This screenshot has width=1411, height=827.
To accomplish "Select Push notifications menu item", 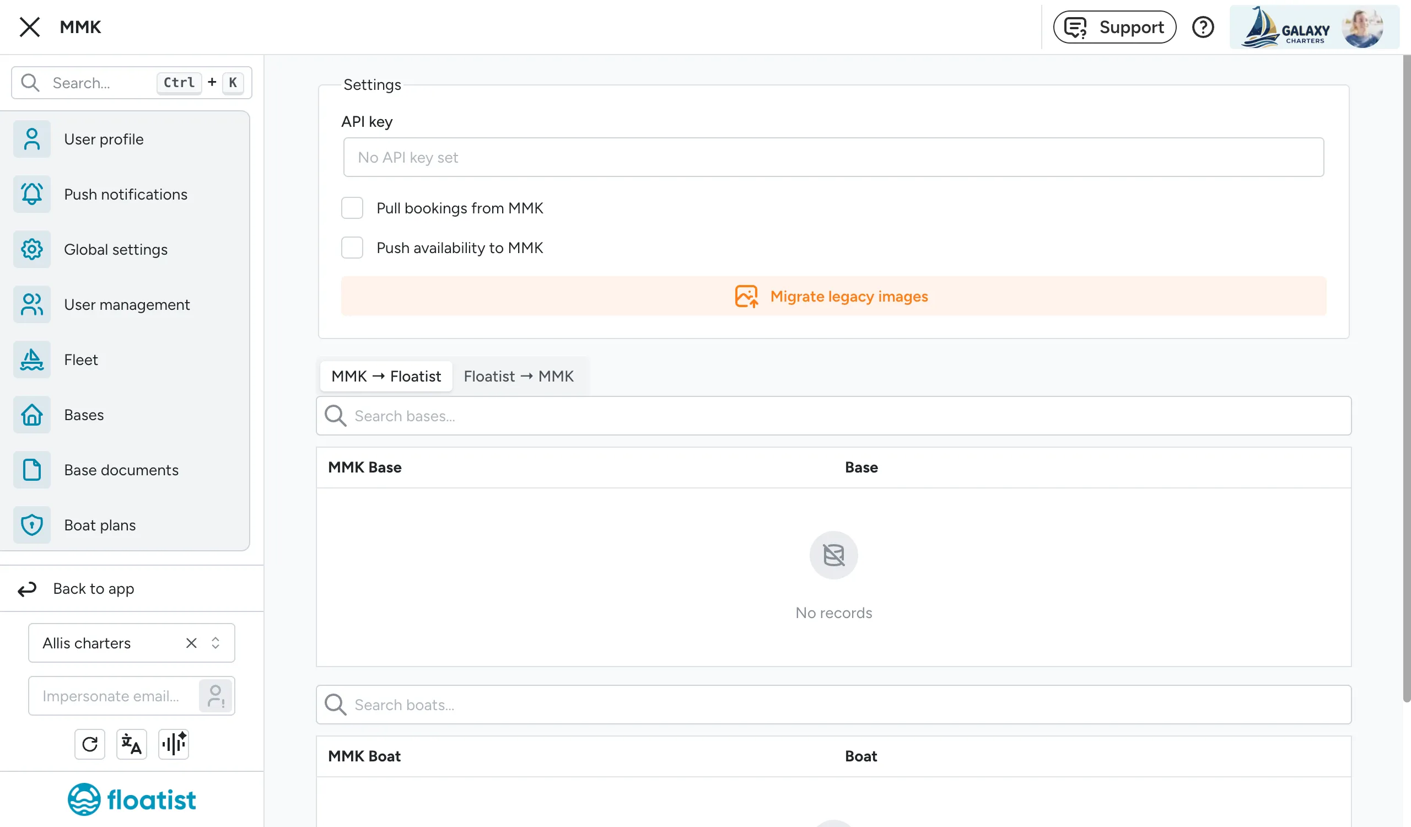I will [x=125, y=194].
